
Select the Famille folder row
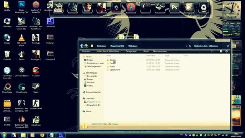[x=143, y=63]
